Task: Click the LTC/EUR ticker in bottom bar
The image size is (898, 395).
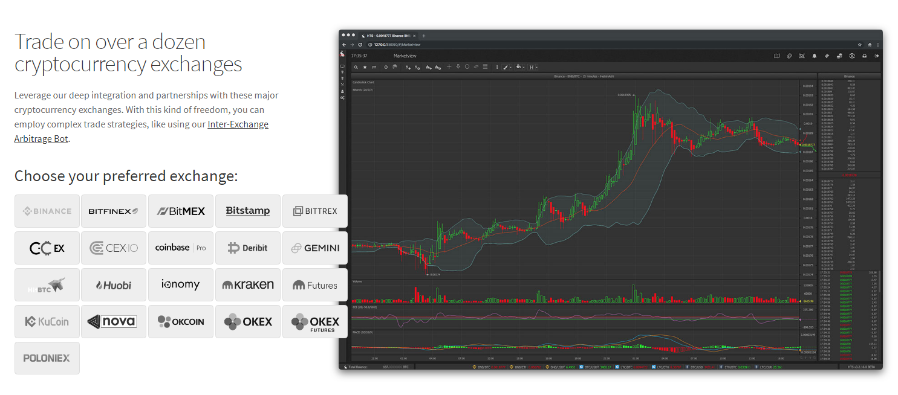Action: tap(769, 367)
